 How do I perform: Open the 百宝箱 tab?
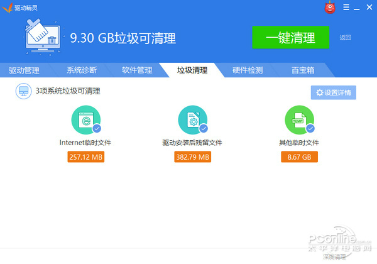pos(303,70)
